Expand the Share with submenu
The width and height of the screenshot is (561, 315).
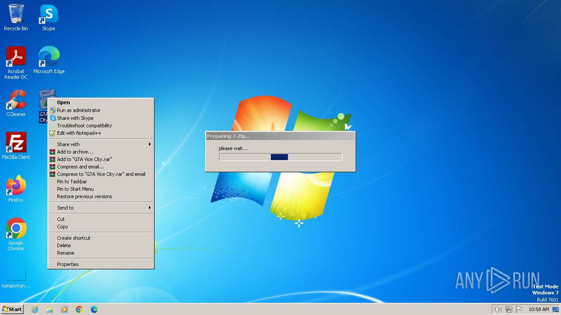point(101,144)
